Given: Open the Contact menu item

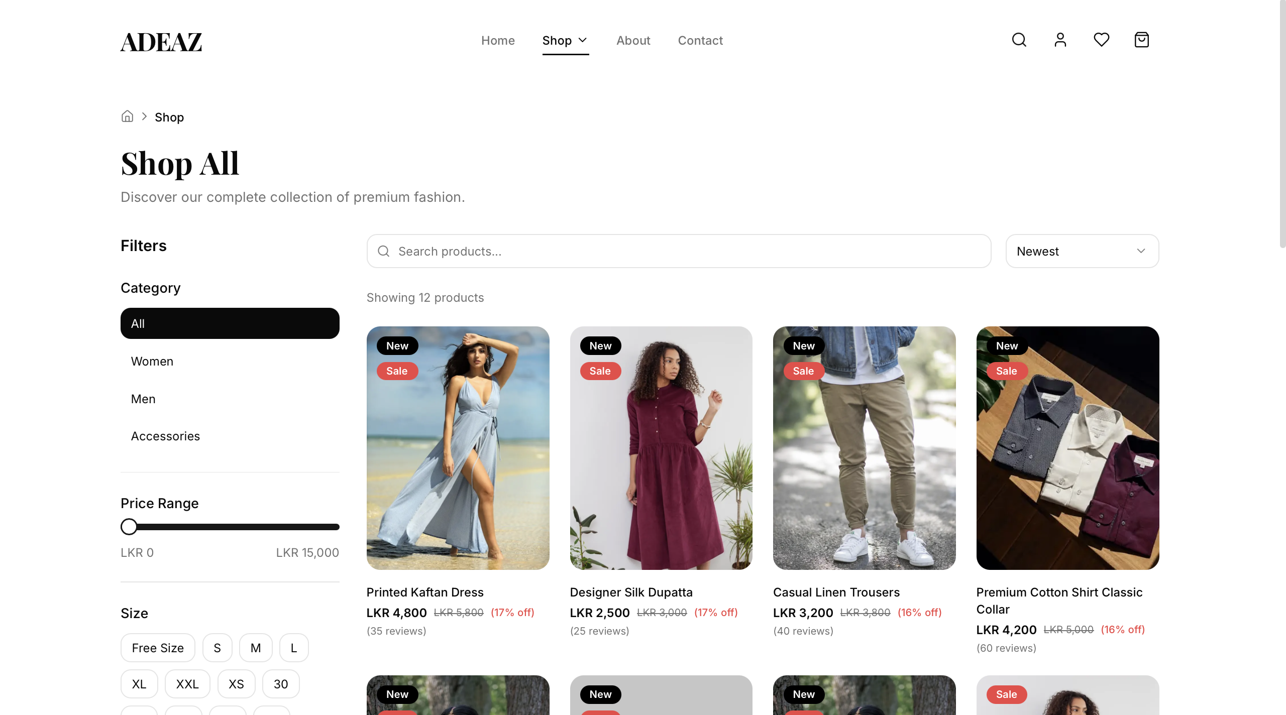Looking at the screenshot, I should [x=700, y=40].
